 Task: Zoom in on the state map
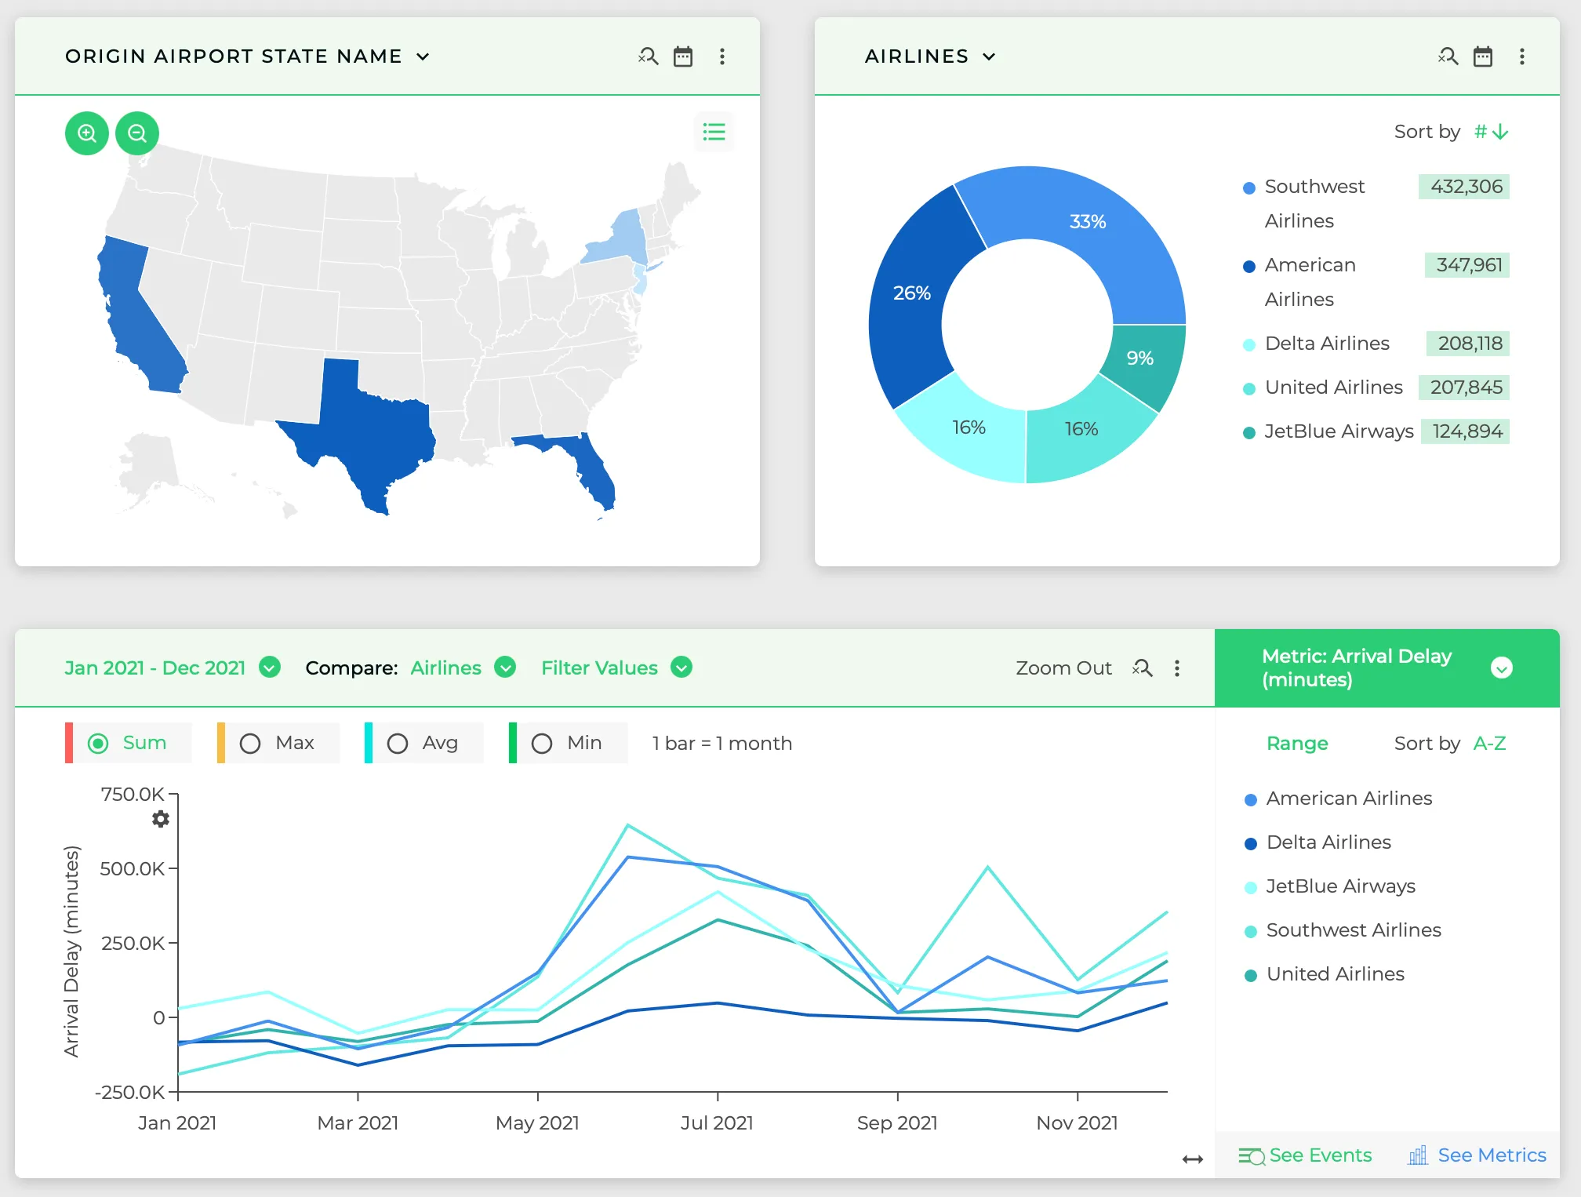(87, 133)
